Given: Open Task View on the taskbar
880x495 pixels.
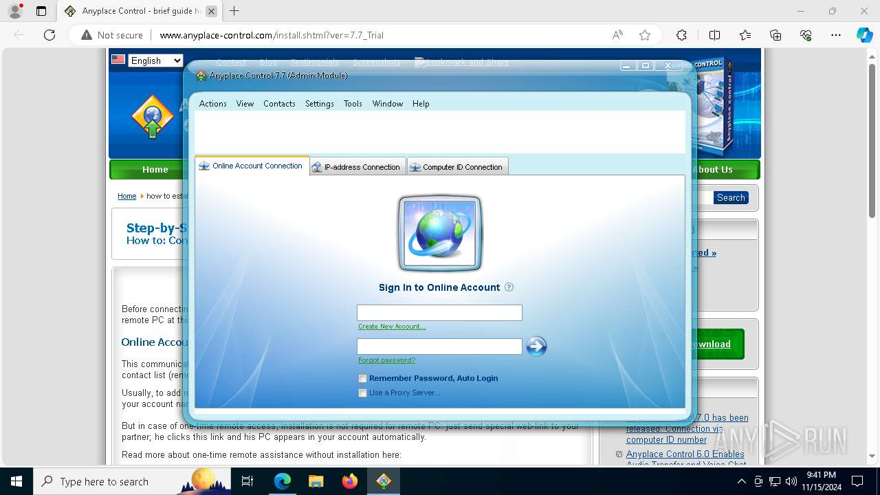Looking at the screenshot, I should [x=247, y=481].
